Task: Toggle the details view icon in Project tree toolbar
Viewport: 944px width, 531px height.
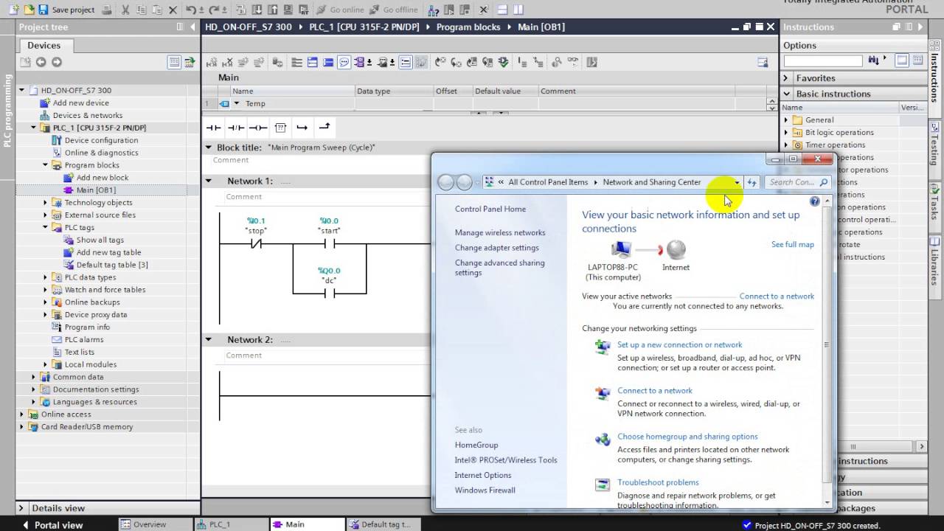Action: tap(174, 63)
